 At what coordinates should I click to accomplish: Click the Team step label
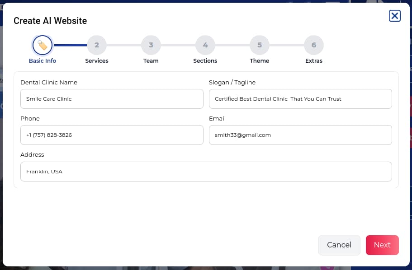coord(151,61)
